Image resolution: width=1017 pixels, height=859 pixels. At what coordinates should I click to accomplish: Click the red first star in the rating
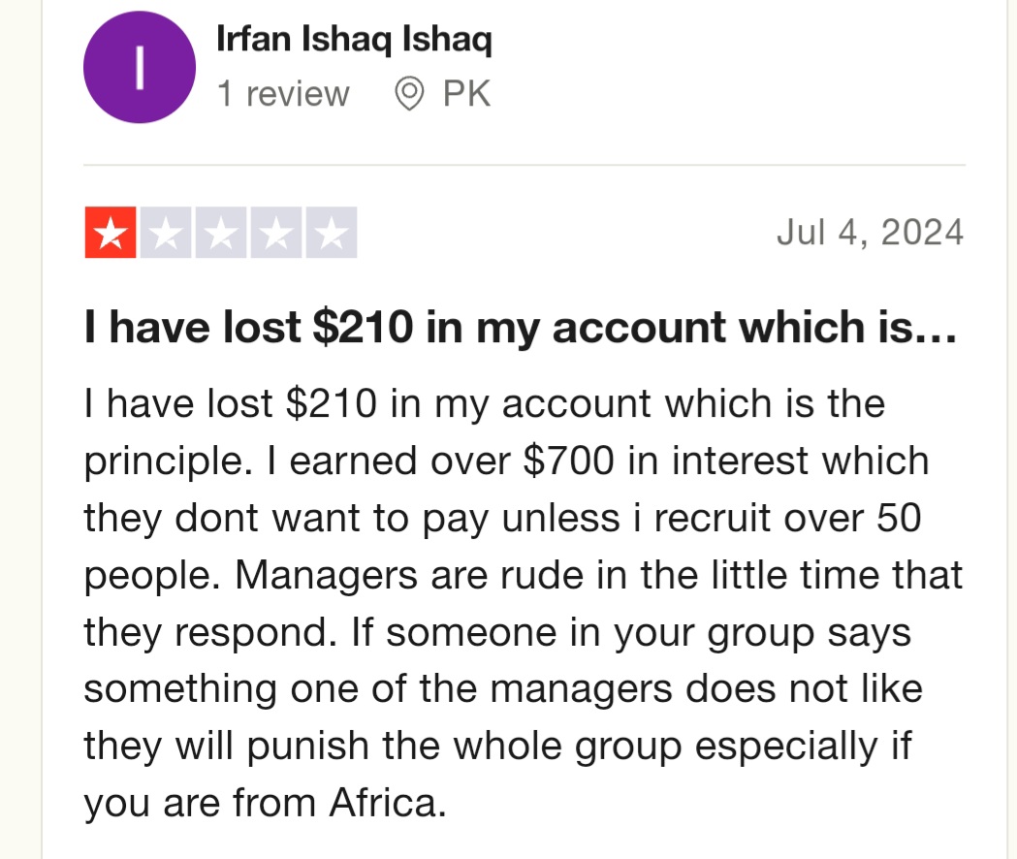(111, 234)
